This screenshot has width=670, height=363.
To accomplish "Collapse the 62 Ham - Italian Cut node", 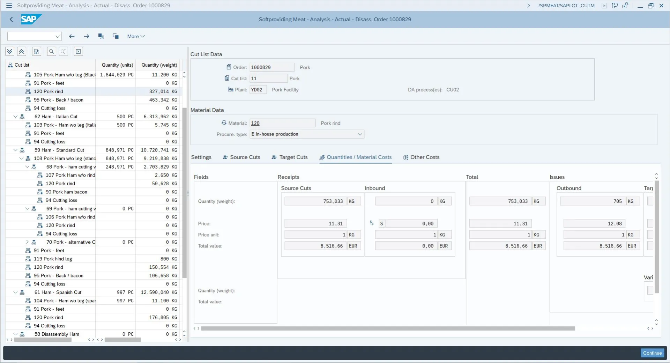I will 15,117.
